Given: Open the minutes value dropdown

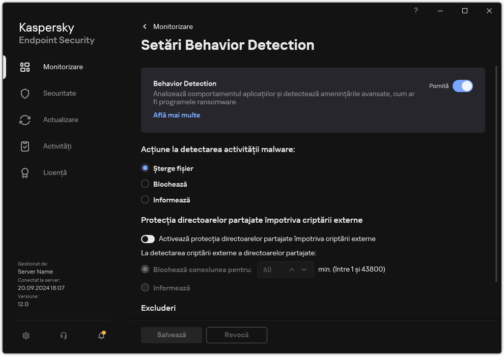Looking at the screenshot, I should 304,270.
